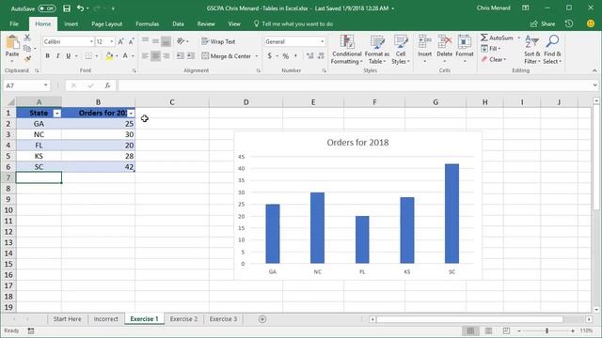Open Find & Select menu
Viewport: 602px width, 338px height.
tap(552, 50)
